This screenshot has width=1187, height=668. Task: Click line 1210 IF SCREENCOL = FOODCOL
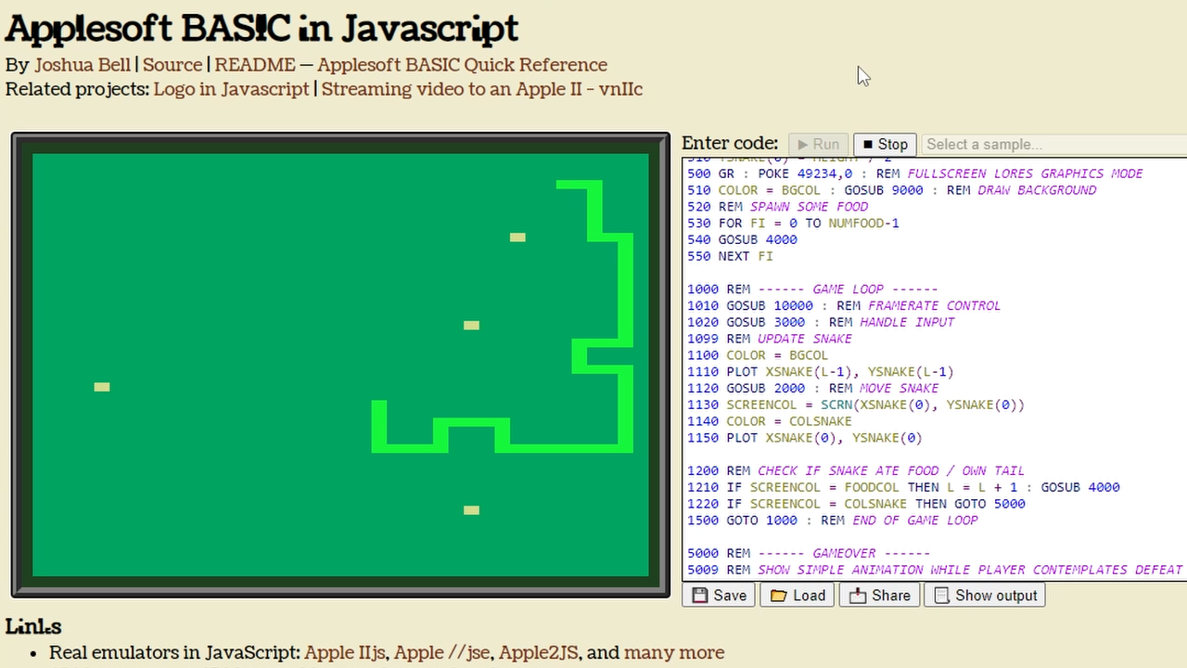pyautogui.click(x=903, y=487)
